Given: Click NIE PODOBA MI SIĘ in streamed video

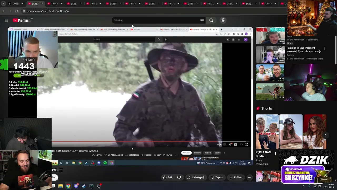Looking at the screenshot, I should pos(114,155).
